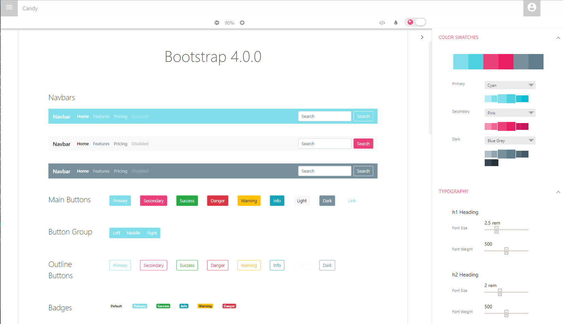Open the hamburger menu
The image size is (563, 324).
(9, 8)
